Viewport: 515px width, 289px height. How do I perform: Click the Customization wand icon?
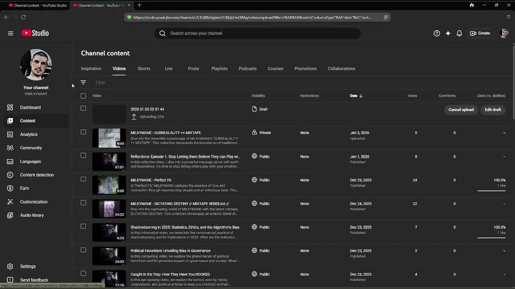[x=10, y=202]
